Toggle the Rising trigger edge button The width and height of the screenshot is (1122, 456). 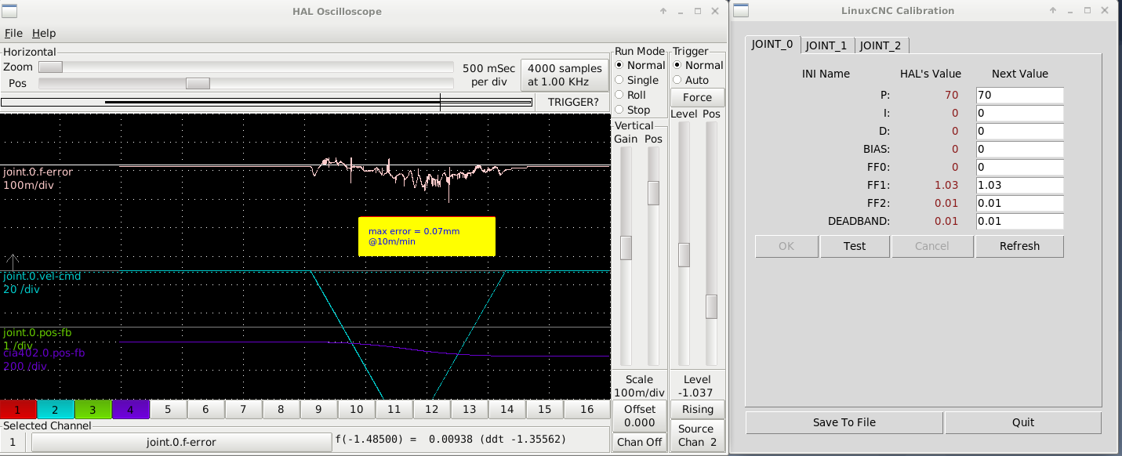click(698, 409)
